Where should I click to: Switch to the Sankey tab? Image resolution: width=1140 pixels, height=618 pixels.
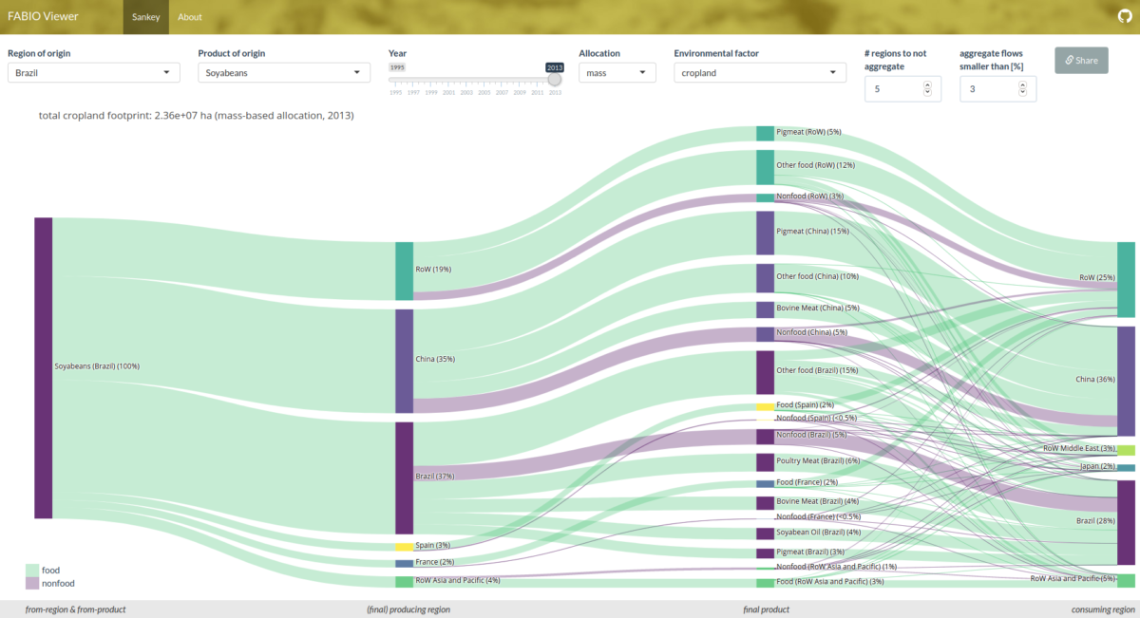(x=145, y=17)
